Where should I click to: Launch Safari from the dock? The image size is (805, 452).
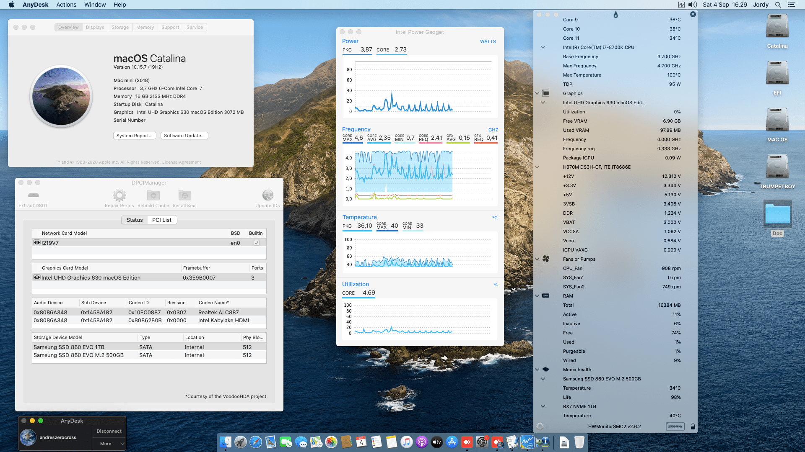point(256,442)
